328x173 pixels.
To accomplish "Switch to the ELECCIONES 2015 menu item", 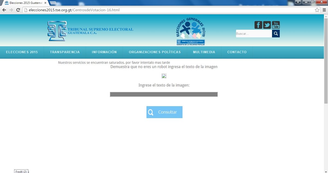I will pyautogui.click(x=22, y=52).
